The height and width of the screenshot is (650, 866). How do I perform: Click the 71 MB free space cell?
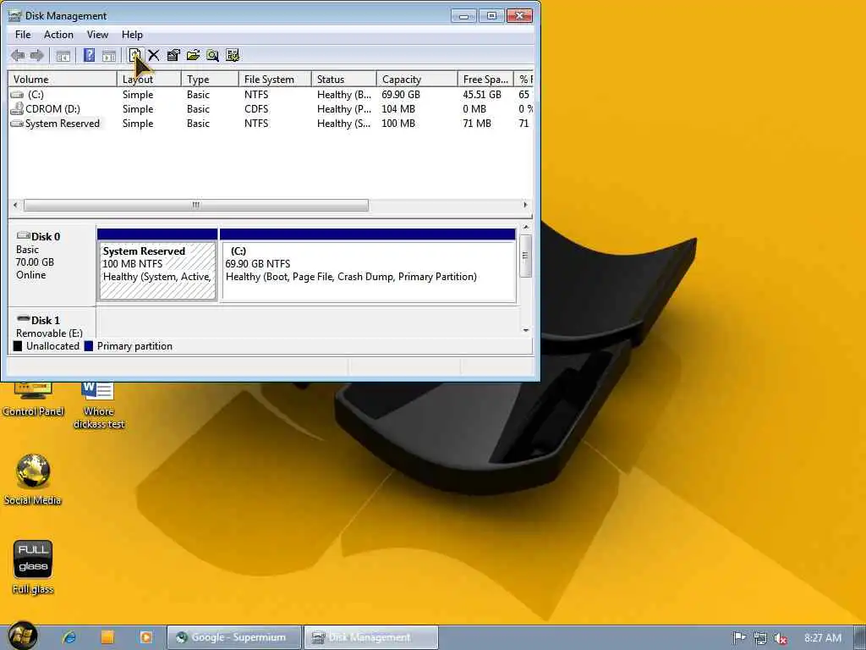click(477, 124)
